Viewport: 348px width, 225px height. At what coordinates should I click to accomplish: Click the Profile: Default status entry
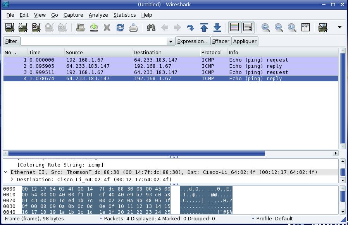[x=274, y=219]
